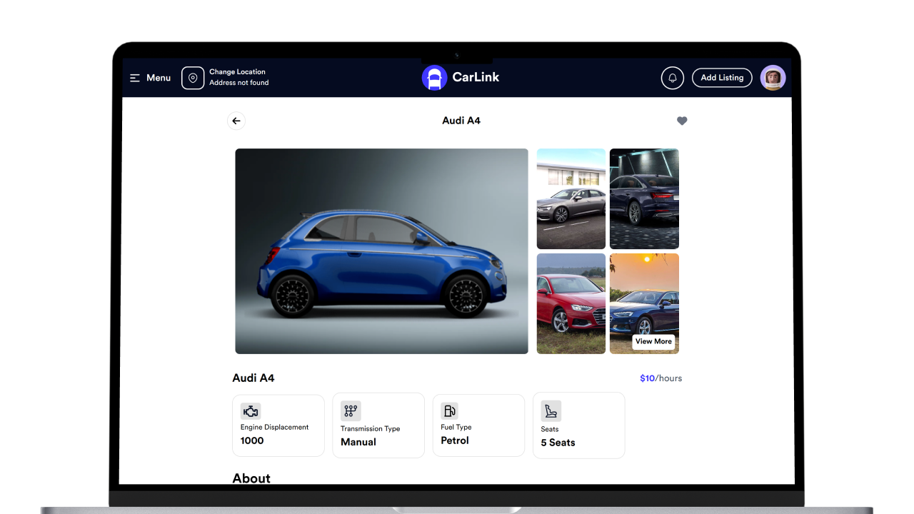
Task: Click the Audi A4 page title
Action: pos(461,121)
